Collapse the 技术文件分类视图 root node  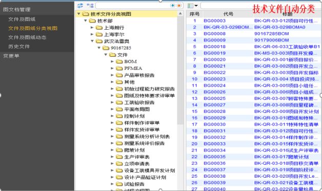(x=78, y=14)
